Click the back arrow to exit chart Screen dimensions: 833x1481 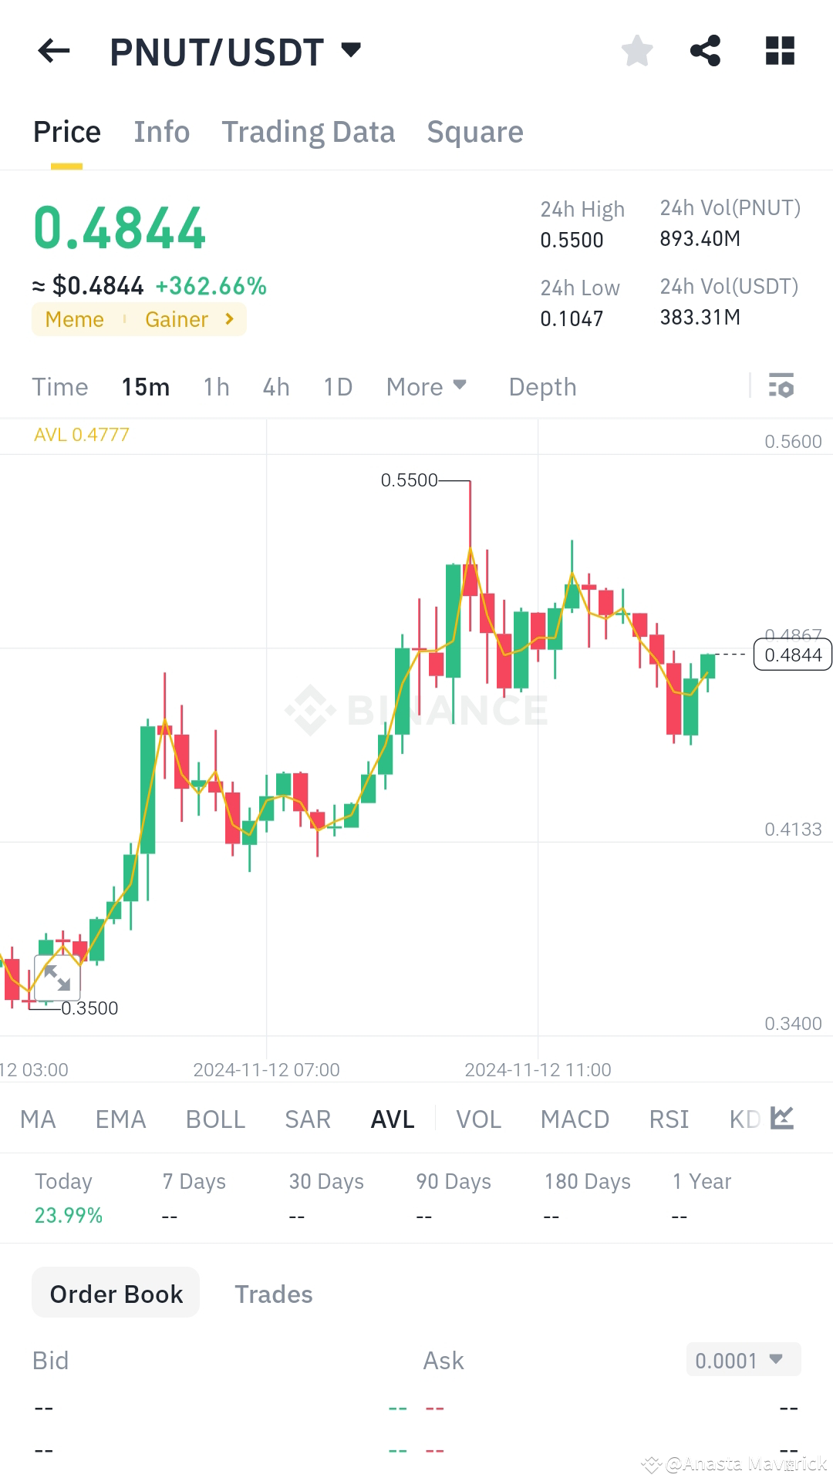(52, 51)
